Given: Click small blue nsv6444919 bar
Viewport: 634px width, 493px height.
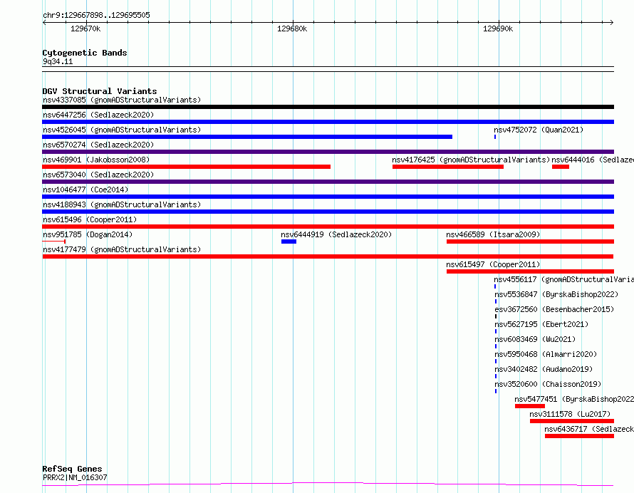Looking at the screenshot, I should pos(289,242).
